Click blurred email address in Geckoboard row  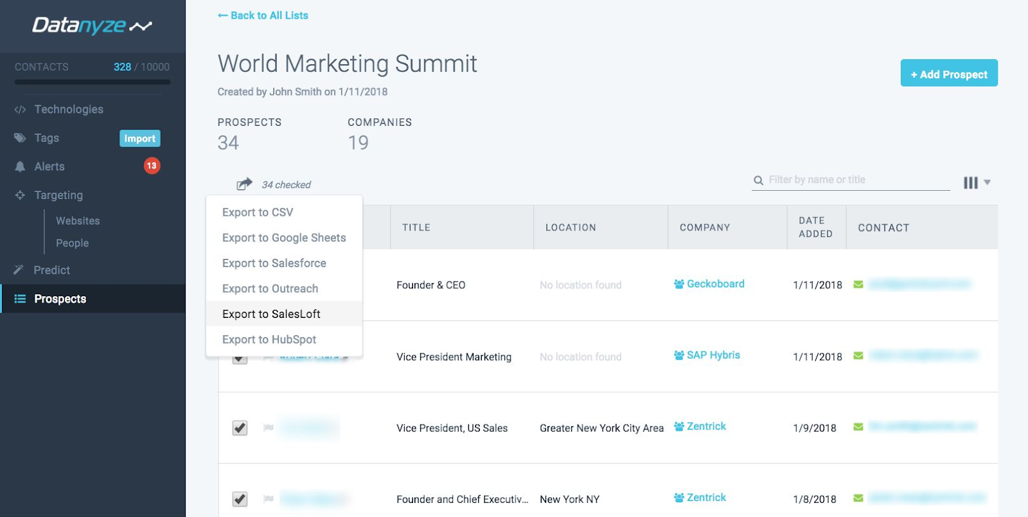(x=919, y=285)
